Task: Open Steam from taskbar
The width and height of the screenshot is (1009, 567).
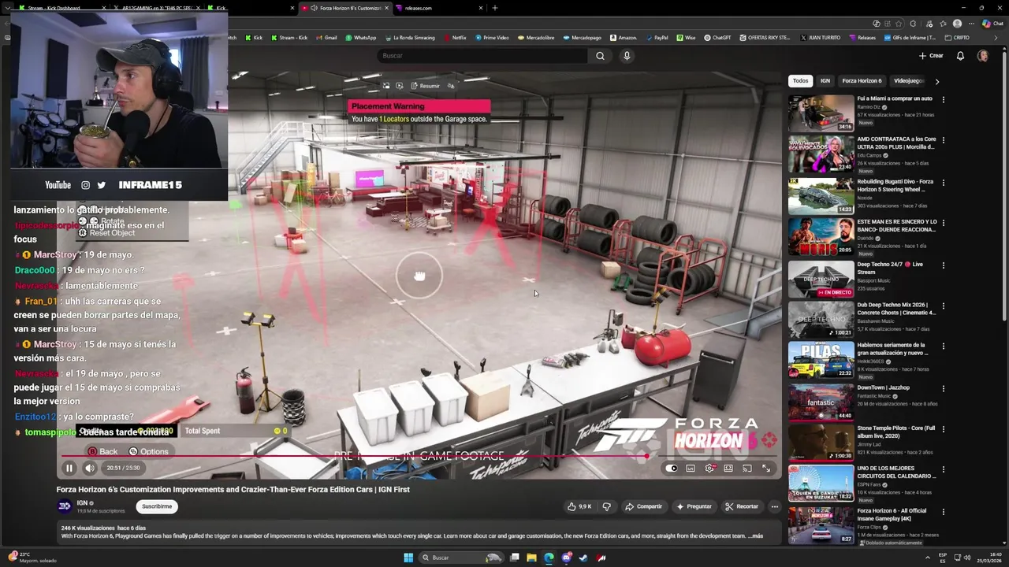Action: tap(583, 558)
